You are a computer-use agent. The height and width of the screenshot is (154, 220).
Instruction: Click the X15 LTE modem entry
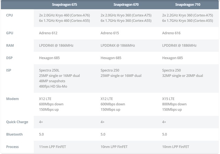click(170, 99)
